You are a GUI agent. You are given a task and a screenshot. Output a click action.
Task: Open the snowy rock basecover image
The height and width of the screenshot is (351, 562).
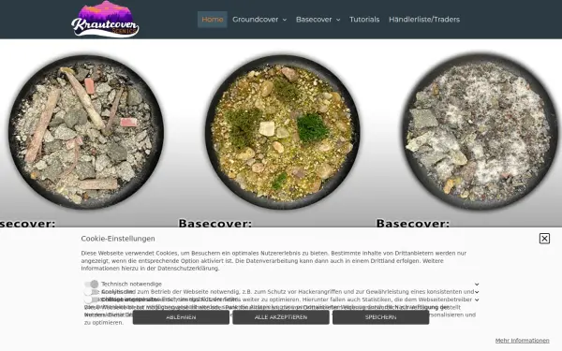pyautogui.click(x=481, y=132)
